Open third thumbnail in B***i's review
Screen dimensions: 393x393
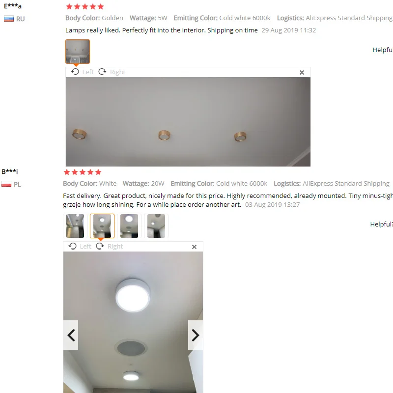coord(129,226)
